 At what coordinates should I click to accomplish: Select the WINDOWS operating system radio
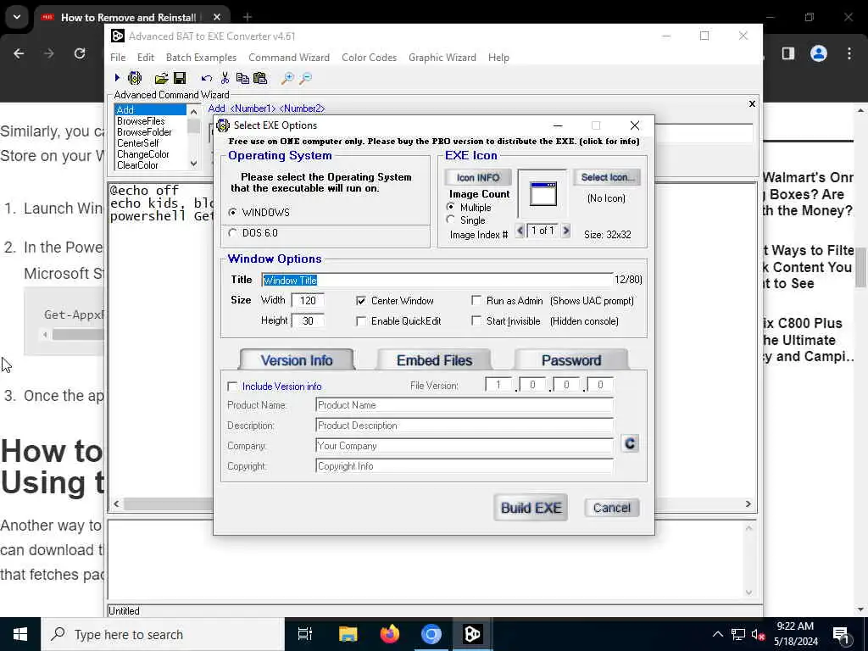[x=232, y=213]
